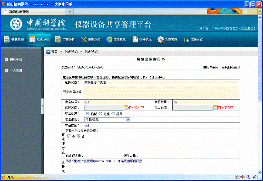
Task: Click the 首页 breadcrumb link
Action: (x=54, y=51)
